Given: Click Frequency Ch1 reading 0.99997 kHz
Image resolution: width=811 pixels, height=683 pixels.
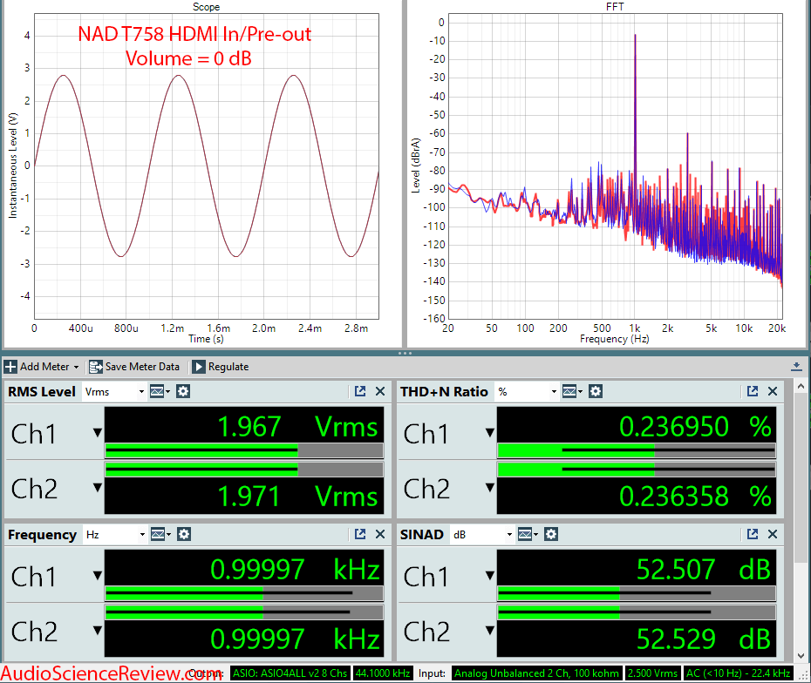Looking at the screenshot, I should (295, 570).
